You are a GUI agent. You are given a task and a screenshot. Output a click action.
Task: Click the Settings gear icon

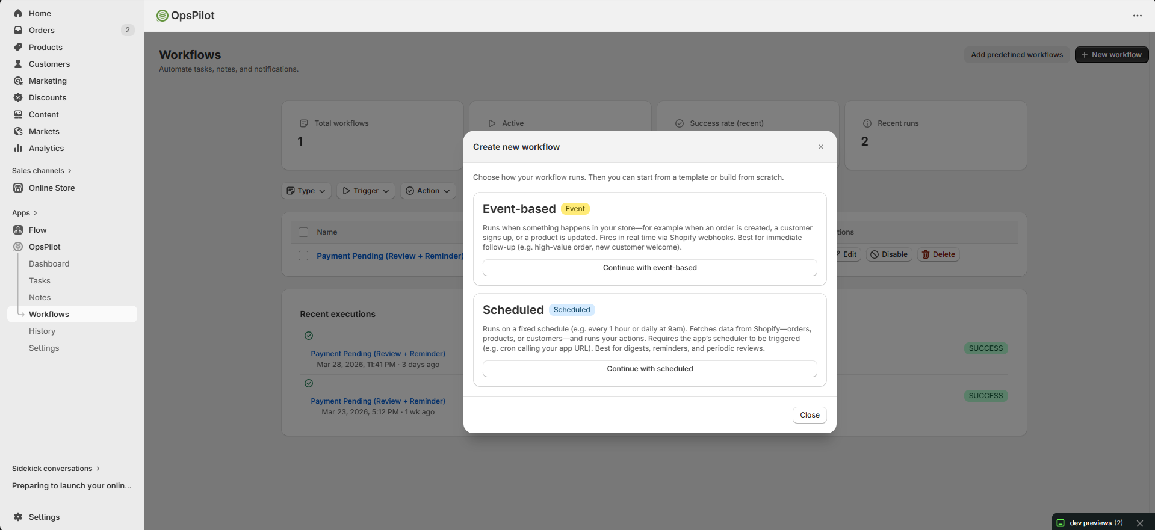click(x=18, y=517)
